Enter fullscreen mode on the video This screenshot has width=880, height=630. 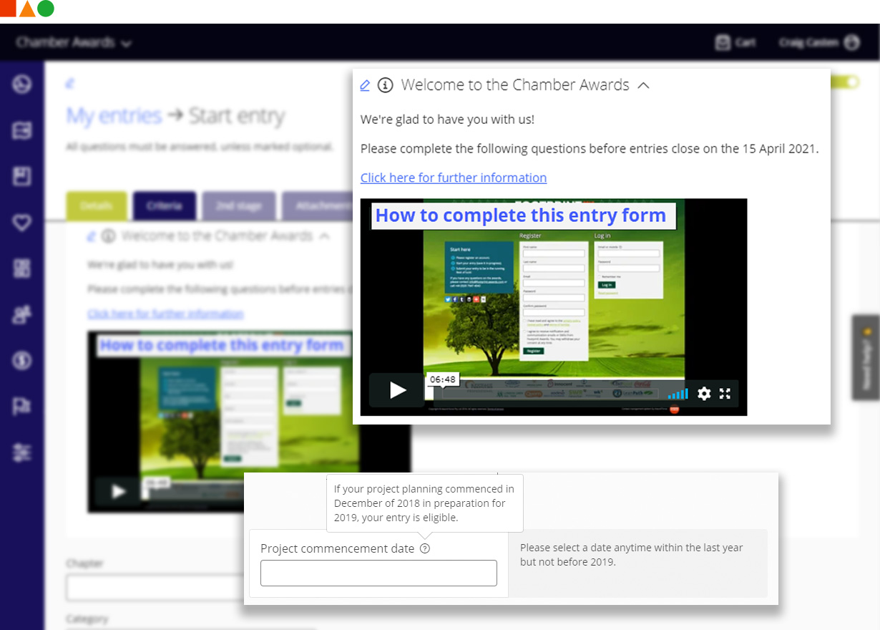(725, 393)
